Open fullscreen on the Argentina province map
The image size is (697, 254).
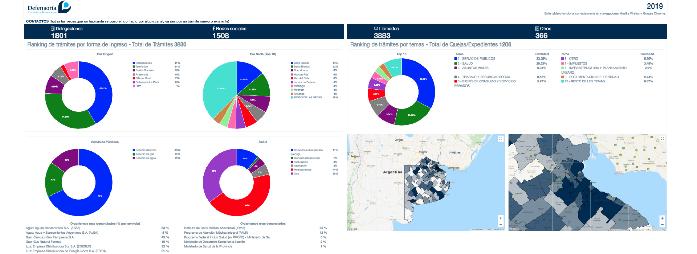(x=501, y=139)
